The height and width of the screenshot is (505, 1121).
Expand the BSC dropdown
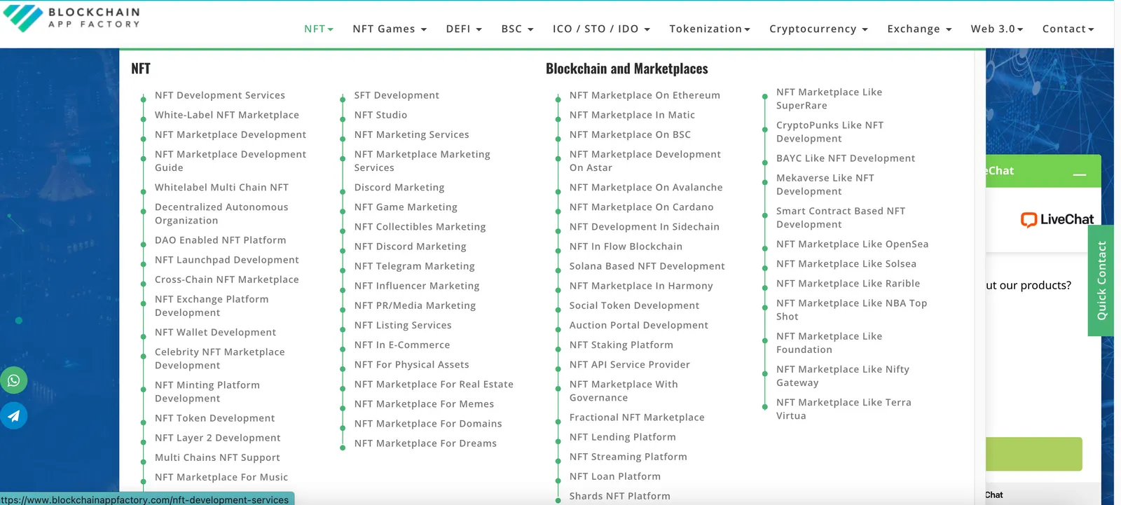(517, 29)
